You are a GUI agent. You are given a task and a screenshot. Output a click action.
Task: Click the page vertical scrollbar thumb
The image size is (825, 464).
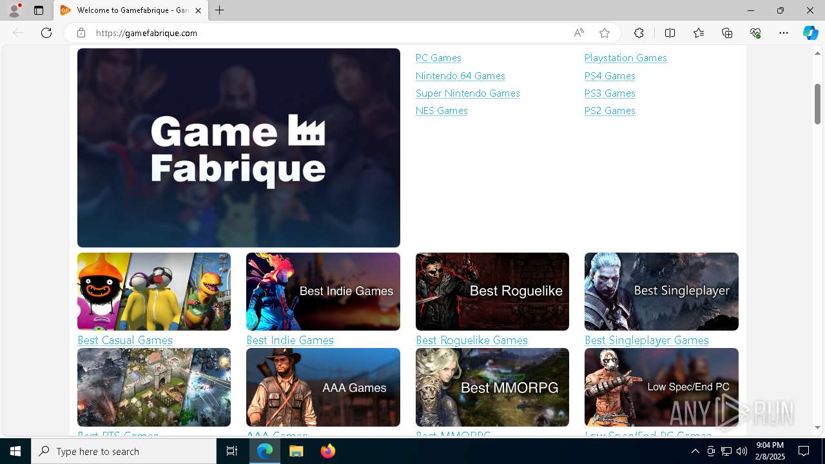pyautogui.click(x=818, y=104)
